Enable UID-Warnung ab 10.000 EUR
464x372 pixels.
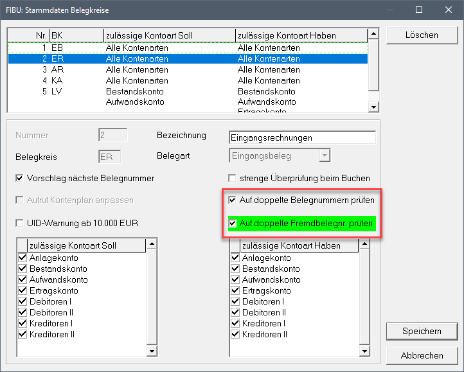click(19, 223)
